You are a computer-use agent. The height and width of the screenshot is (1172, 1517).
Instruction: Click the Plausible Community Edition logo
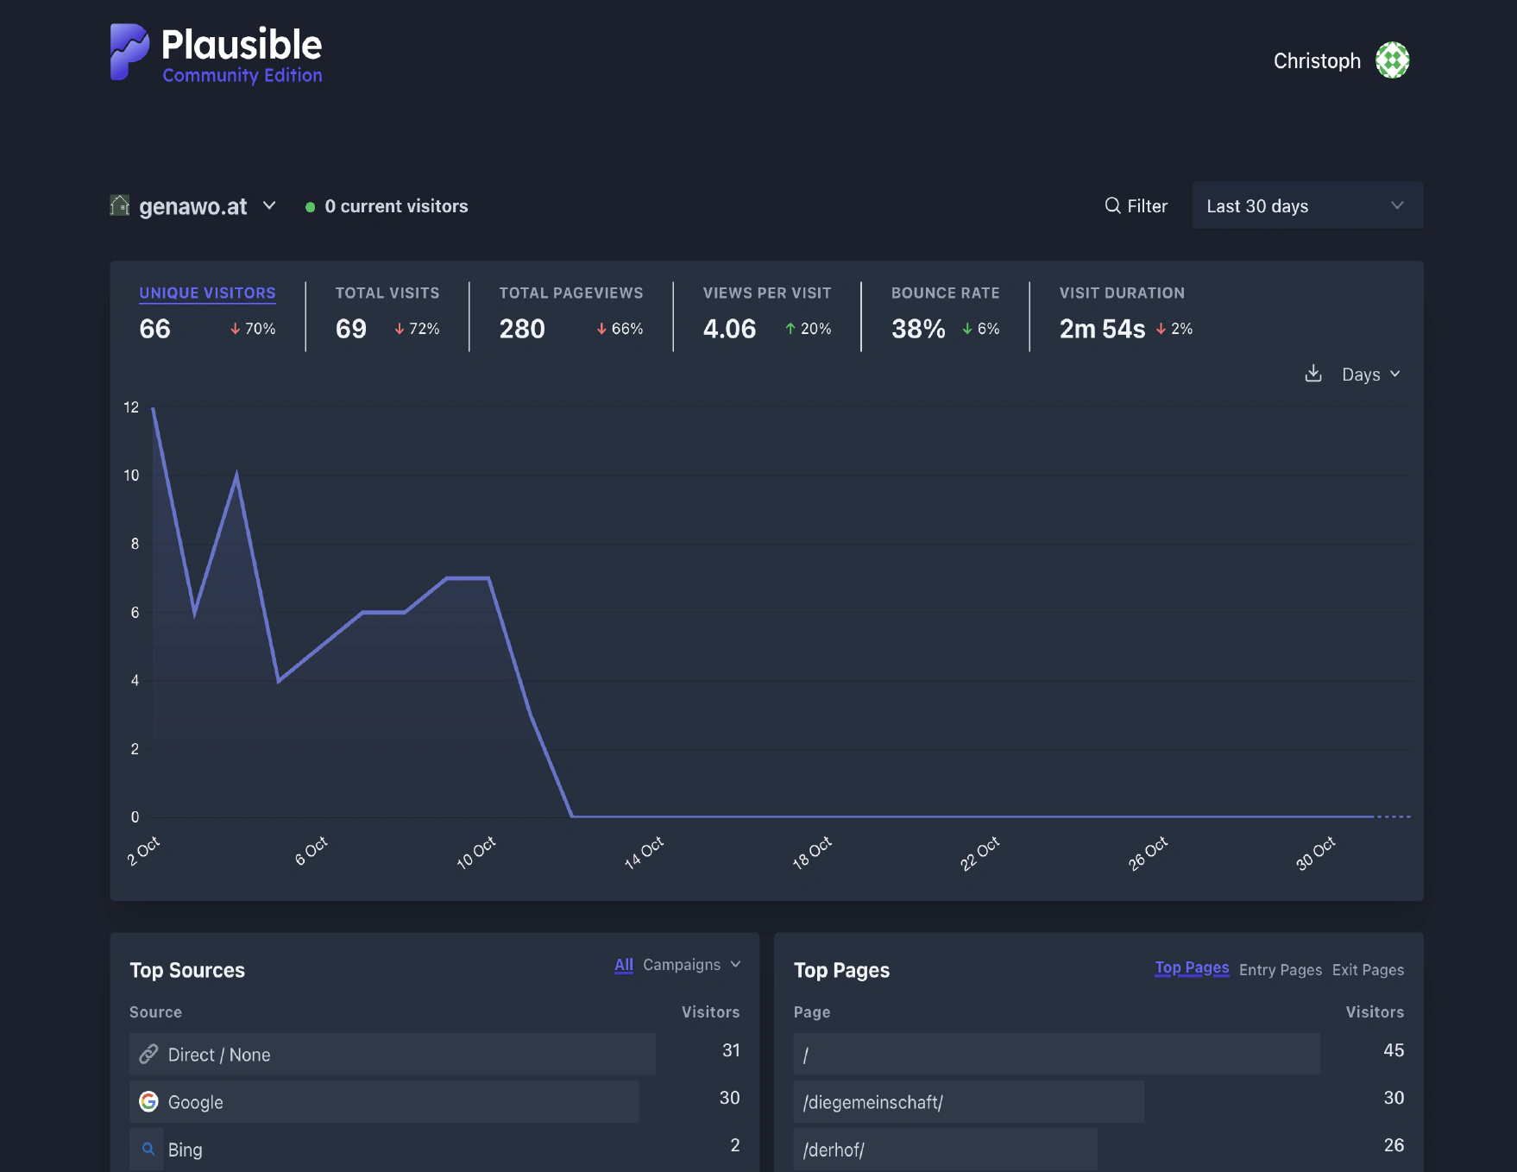[216, 52]
